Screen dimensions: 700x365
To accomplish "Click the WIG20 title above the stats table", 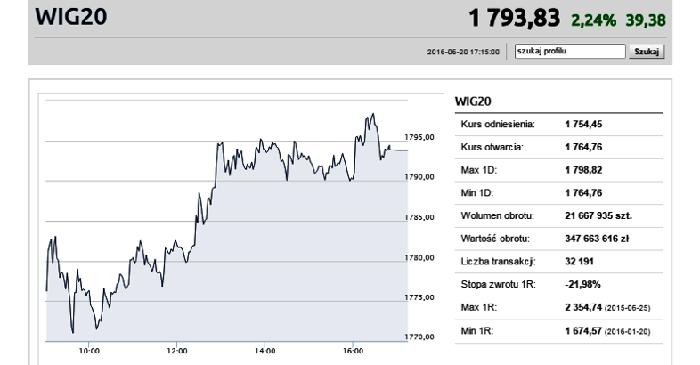I will click(x=474, y=102).
